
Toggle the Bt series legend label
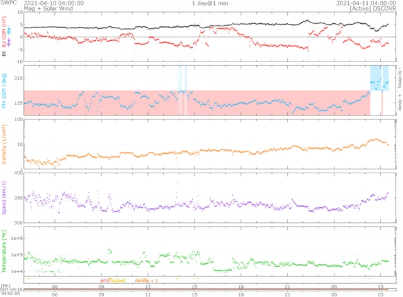pyautogui.click(x=4, y=55)
